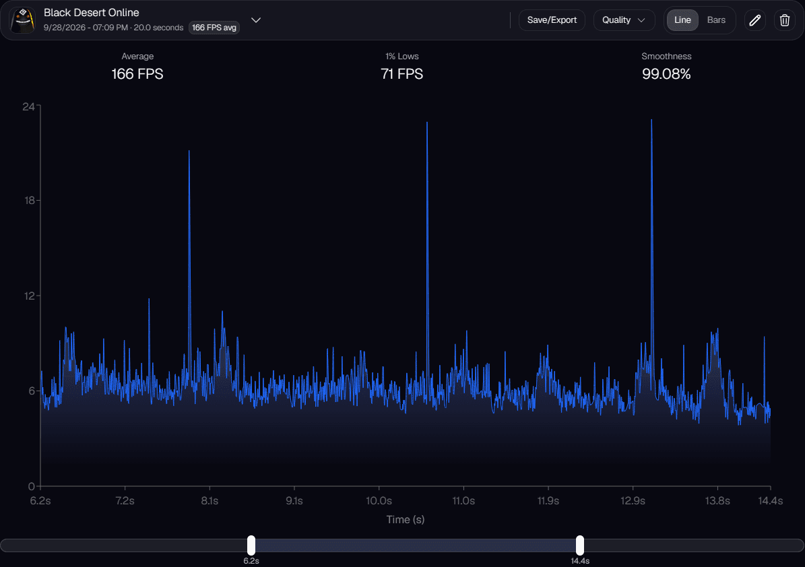
Task: Open the Quality dropdown
Action: pos(624,20)
